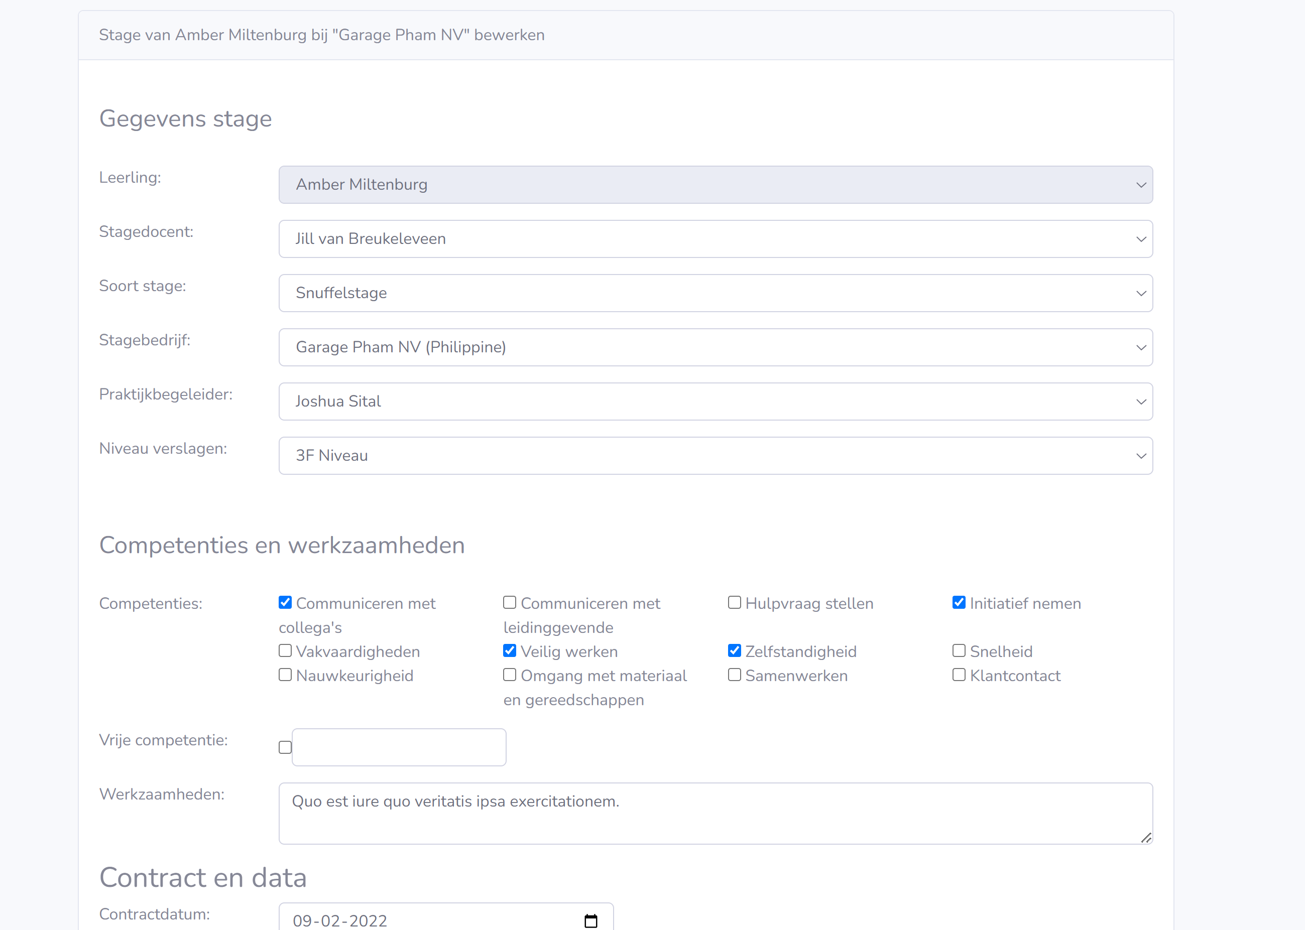
Task: Tick the Vakvaardigheden checkbox
Action: click(x=285, y=650)
